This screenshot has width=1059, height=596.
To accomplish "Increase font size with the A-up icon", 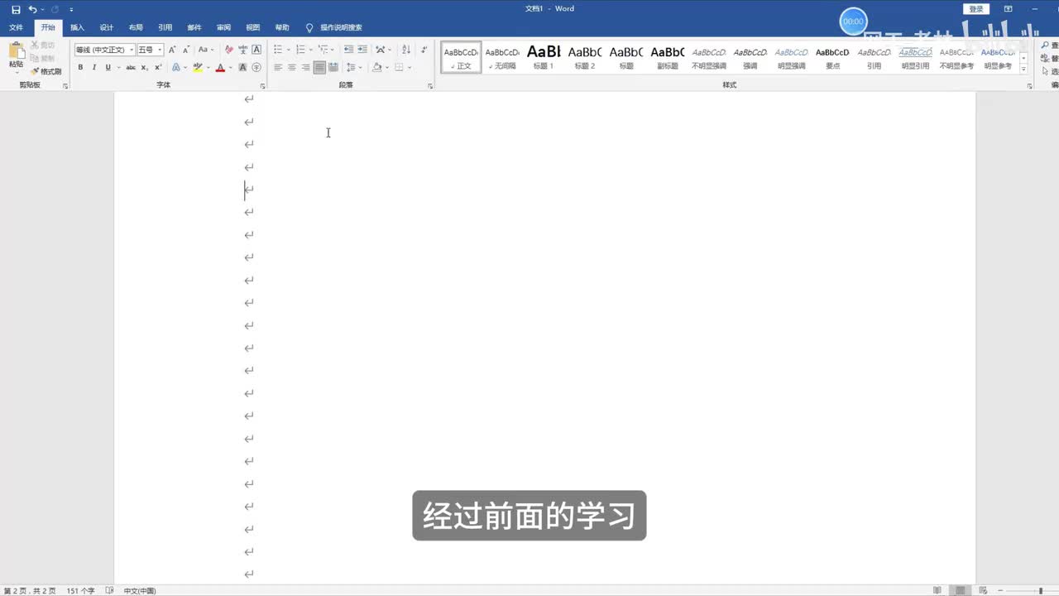I will pyautogui.click(x=172, y=50).
